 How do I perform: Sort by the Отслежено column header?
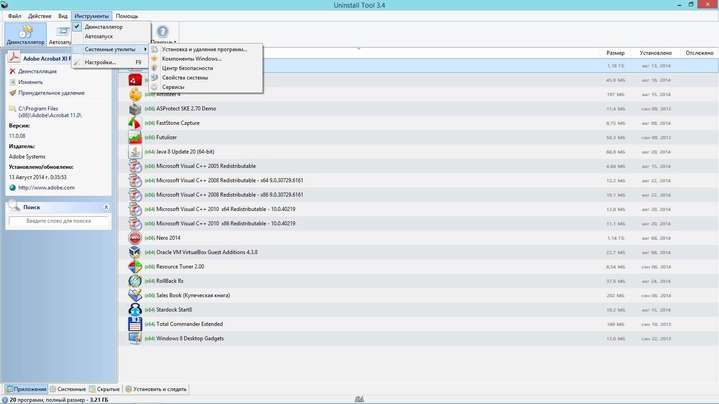[x=699, y=53]
